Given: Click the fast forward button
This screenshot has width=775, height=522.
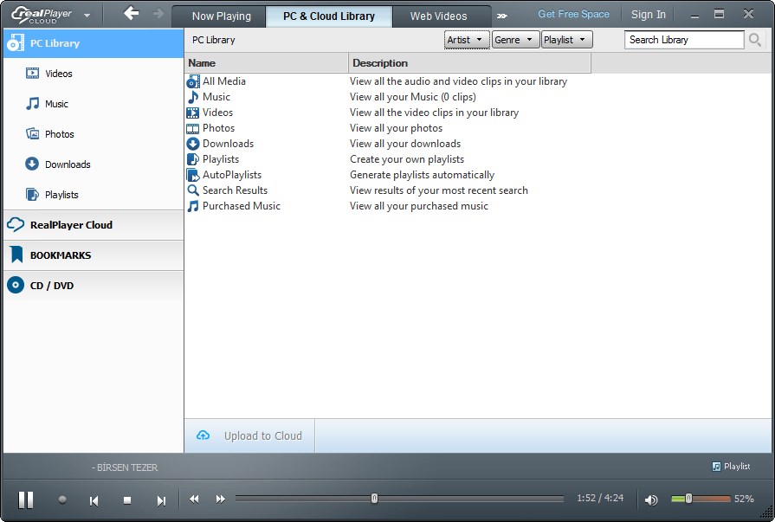Looking at the screenshot, I should [x=221, y=499].
